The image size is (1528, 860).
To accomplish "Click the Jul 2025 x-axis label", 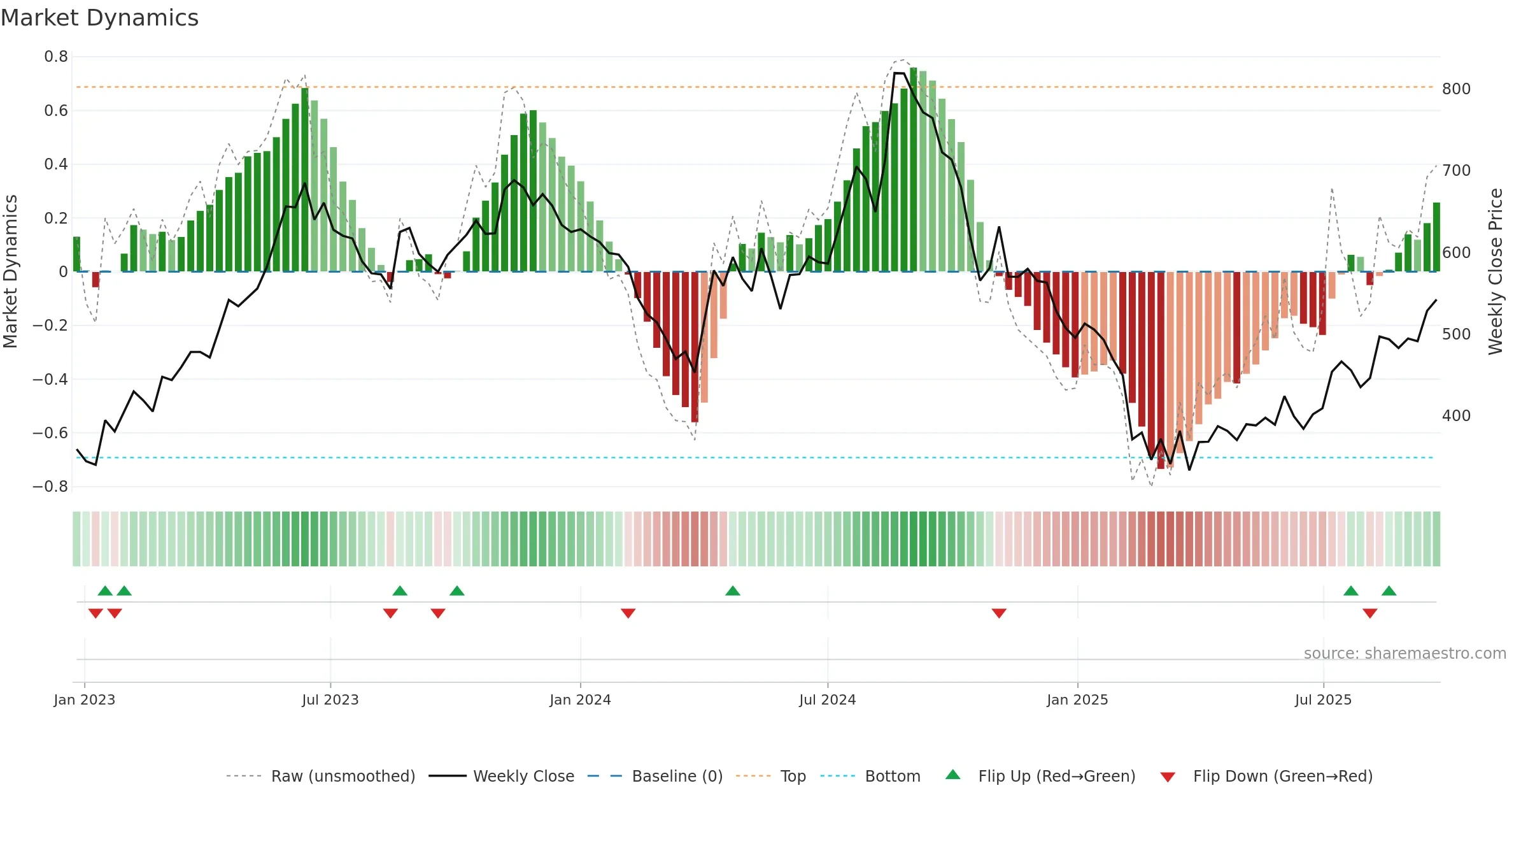I will [1324, 699].
